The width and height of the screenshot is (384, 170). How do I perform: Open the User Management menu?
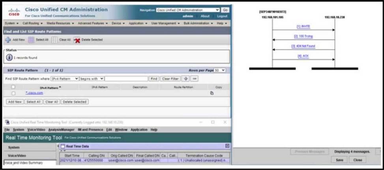pos(165,23)
